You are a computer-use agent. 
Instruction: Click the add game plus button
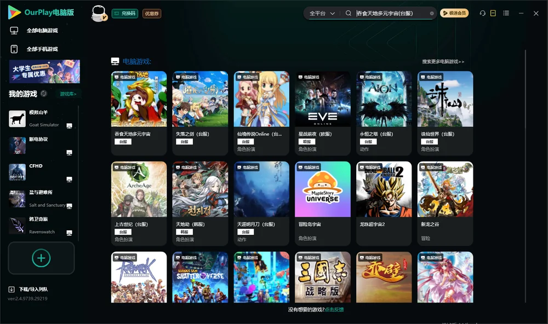[x=41, y=258]
